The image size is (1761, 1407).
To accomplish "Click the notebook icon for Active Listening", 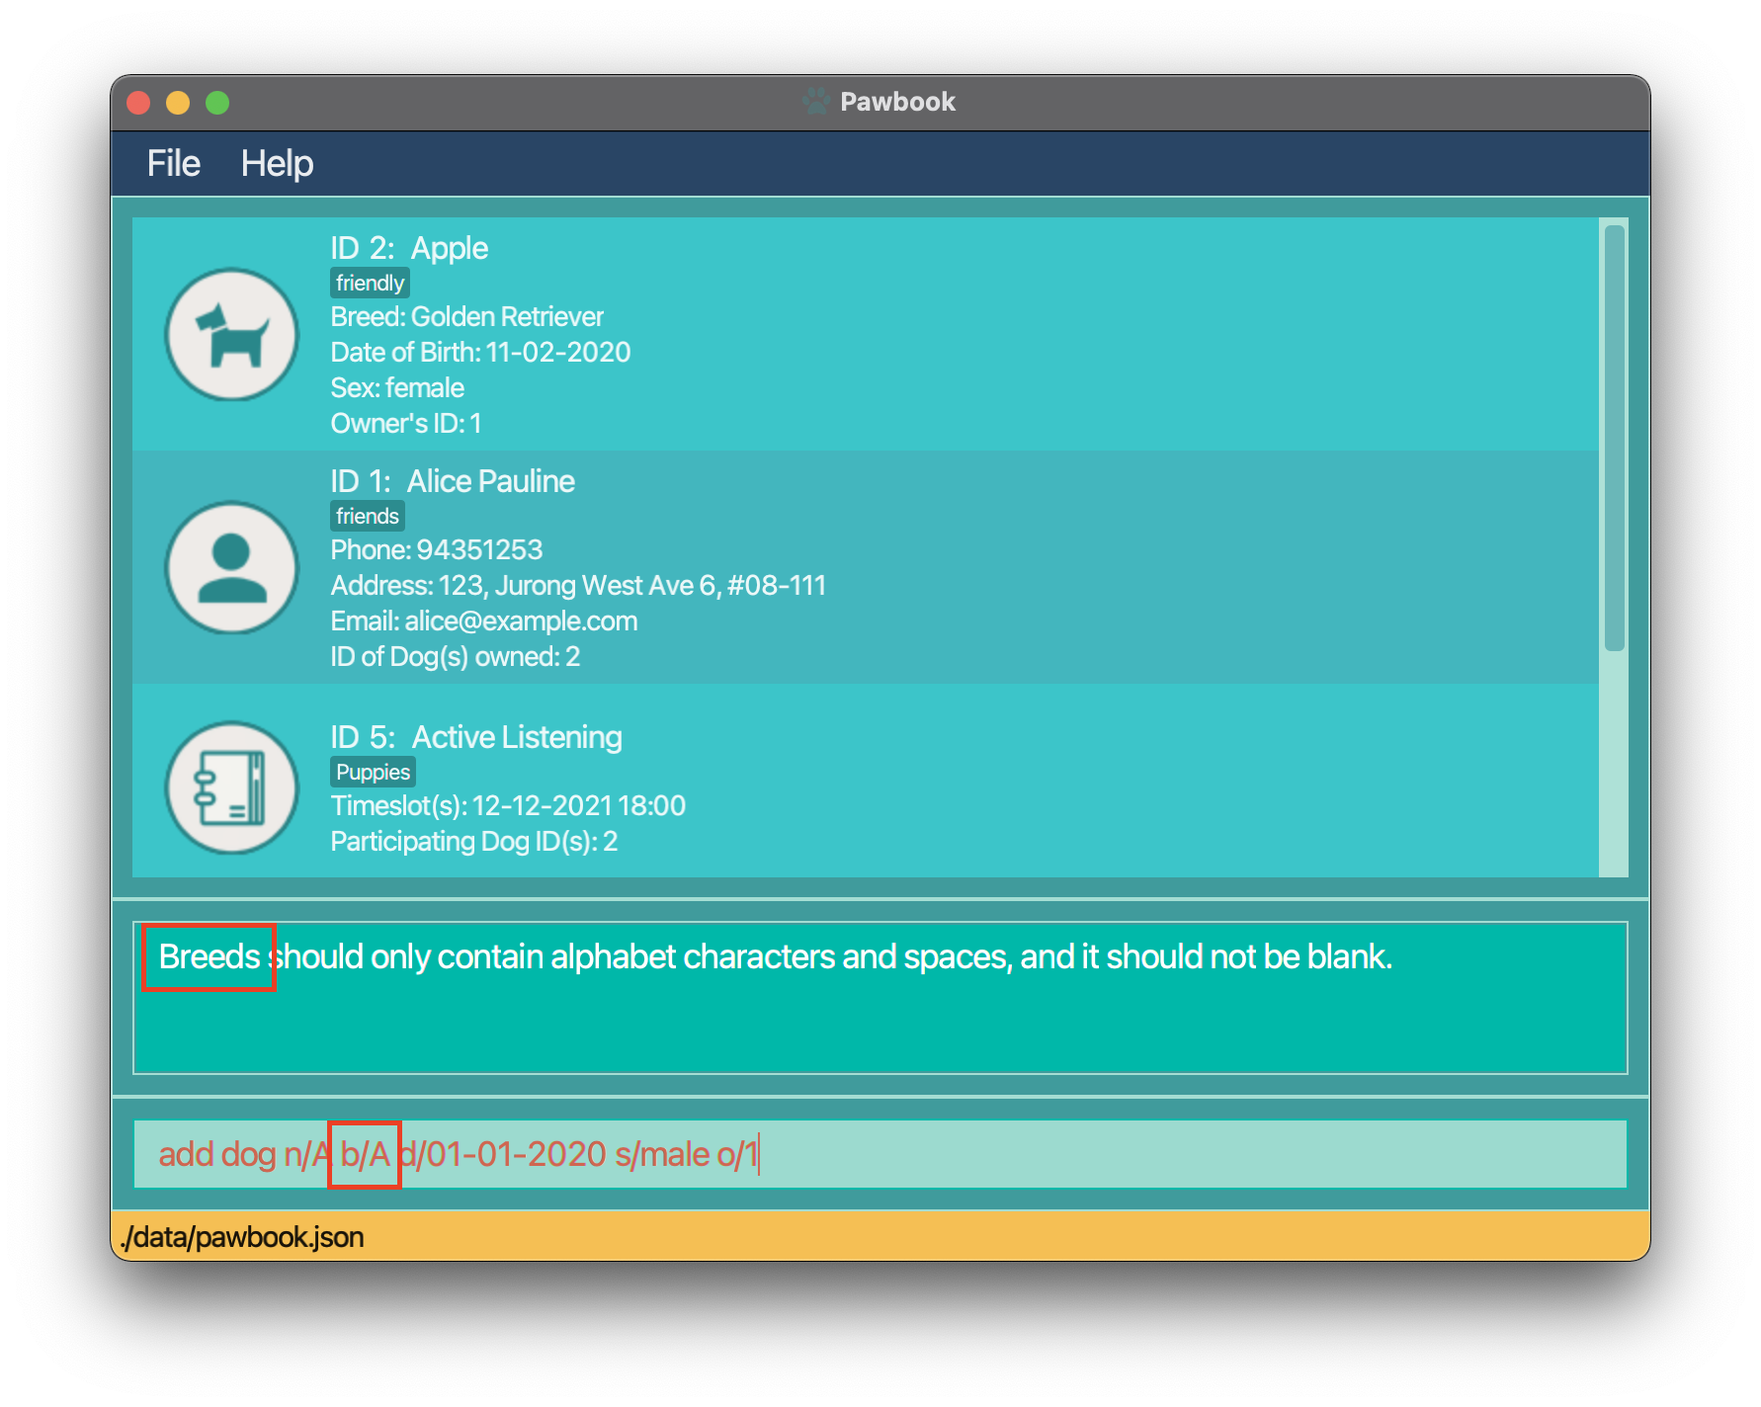I will [231, 786].
